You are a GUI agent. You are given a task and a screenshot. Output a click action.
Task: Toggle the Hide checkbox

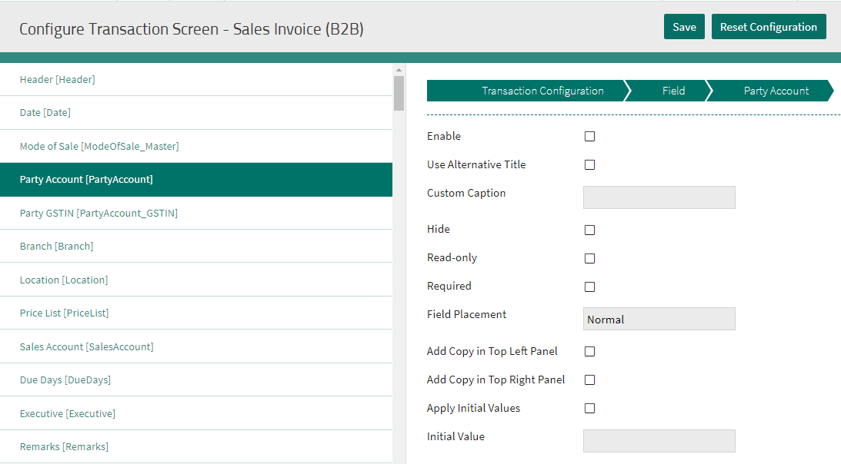click(x=589, y=230)
